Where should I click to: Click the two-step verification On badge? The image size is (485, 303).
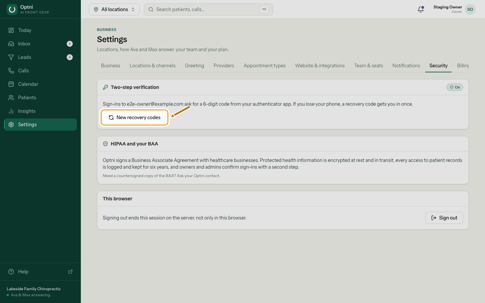[x=455, y=87]
